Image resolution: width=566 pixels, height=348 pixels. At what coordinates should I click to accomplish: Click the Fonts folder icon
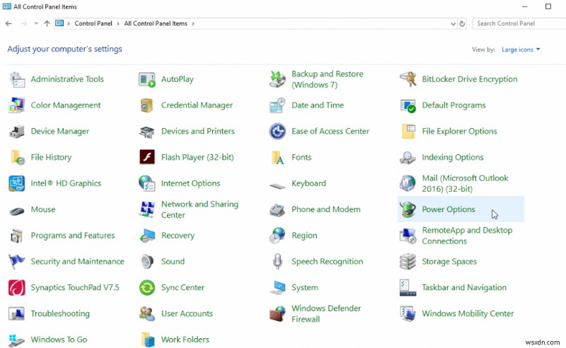277,158
